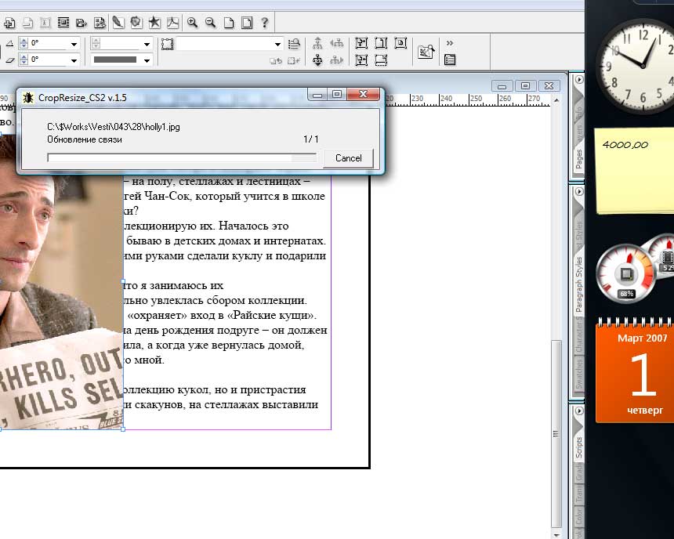Click the CropResize progress bar
This screenshot has width=674, height=539.
[182, 157]
